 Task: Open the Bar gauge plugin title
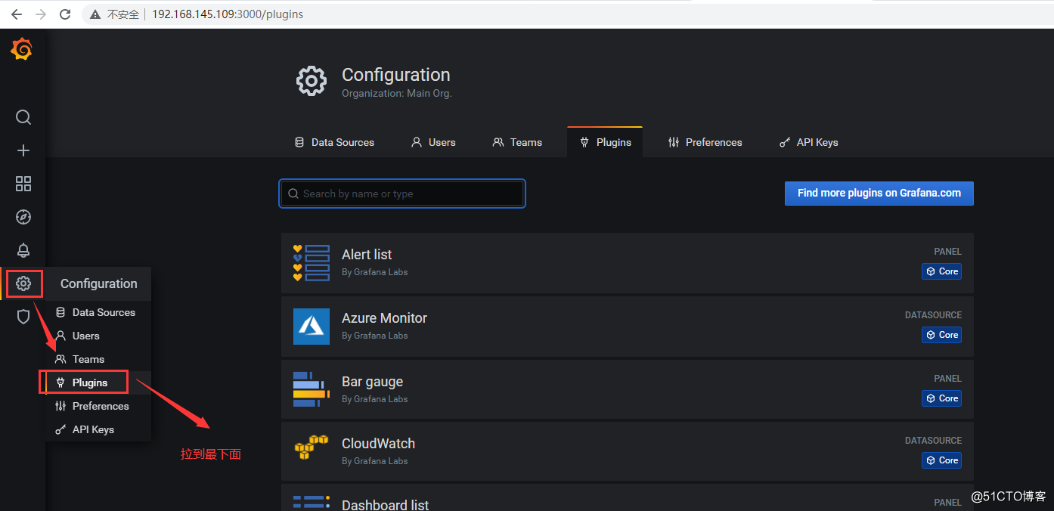tap(372, 382)
